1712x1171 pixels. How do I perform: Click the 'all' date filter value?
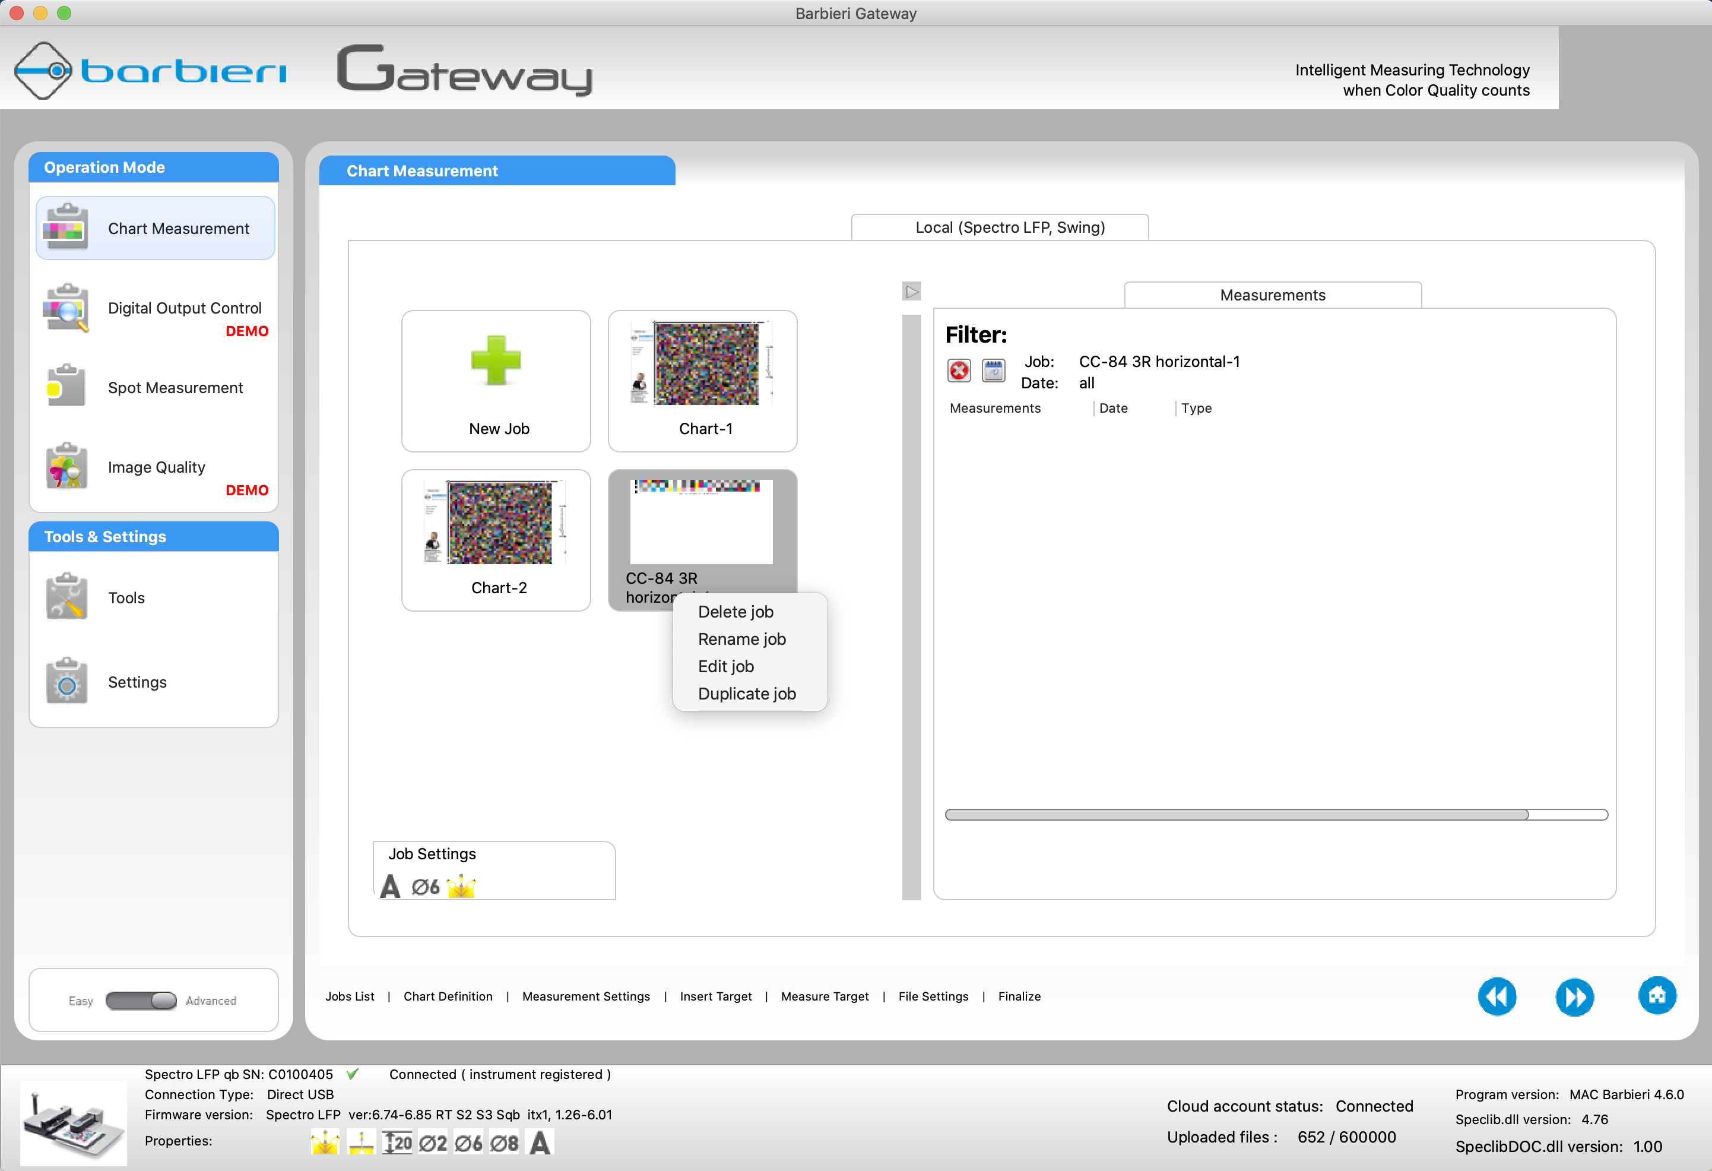tap(1086, 382)
